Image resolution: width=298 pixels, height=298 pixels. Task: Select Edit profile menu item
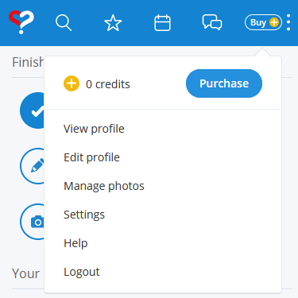(91, 157)
